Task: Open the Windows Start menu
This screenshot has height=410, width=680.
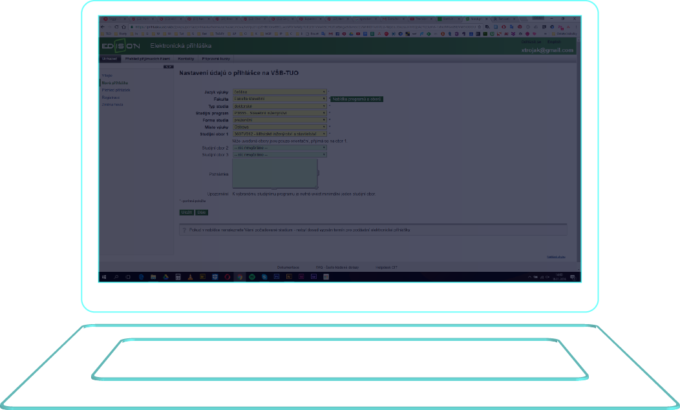Action: click(104, 277)
